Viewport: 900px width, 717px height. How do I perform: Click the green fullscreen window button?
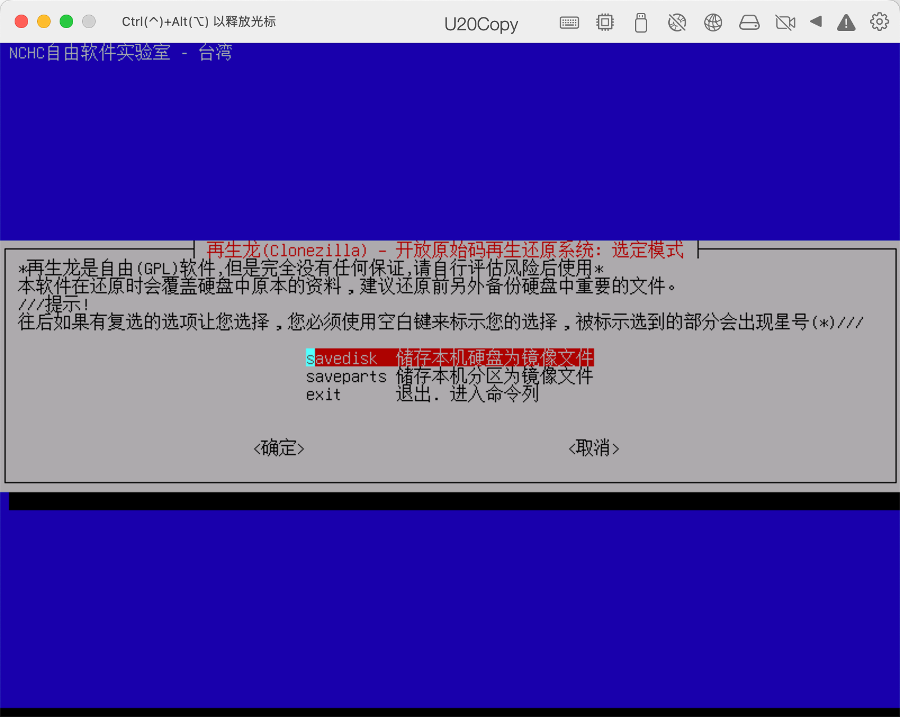66,21
